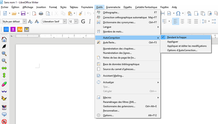The image size is (218, 124).
Task: Open the paragraph style dropdown
Action: click(25, 21)
